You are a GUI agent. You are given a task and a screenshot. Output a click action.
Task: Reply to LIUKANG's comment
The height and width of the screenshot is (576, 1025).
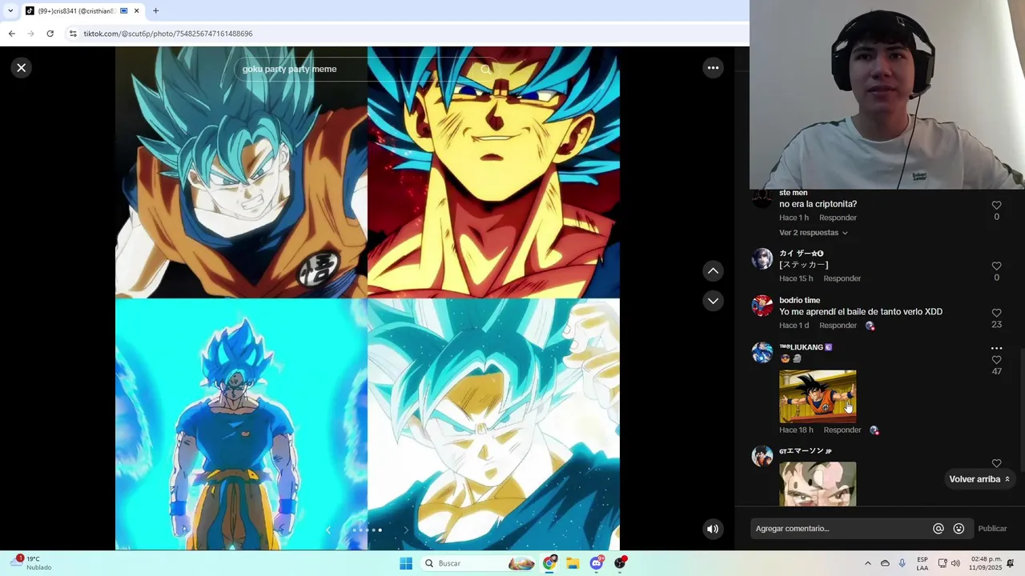[x=842, y=430]
